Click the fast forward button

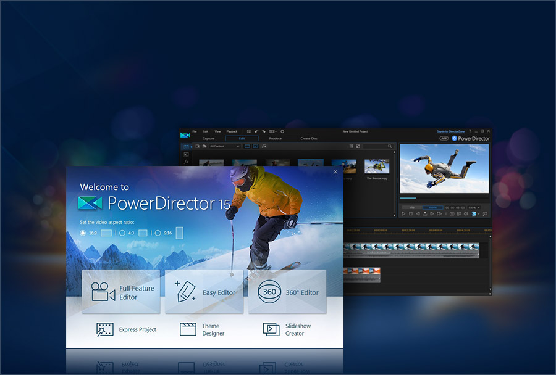coord(439,214)
